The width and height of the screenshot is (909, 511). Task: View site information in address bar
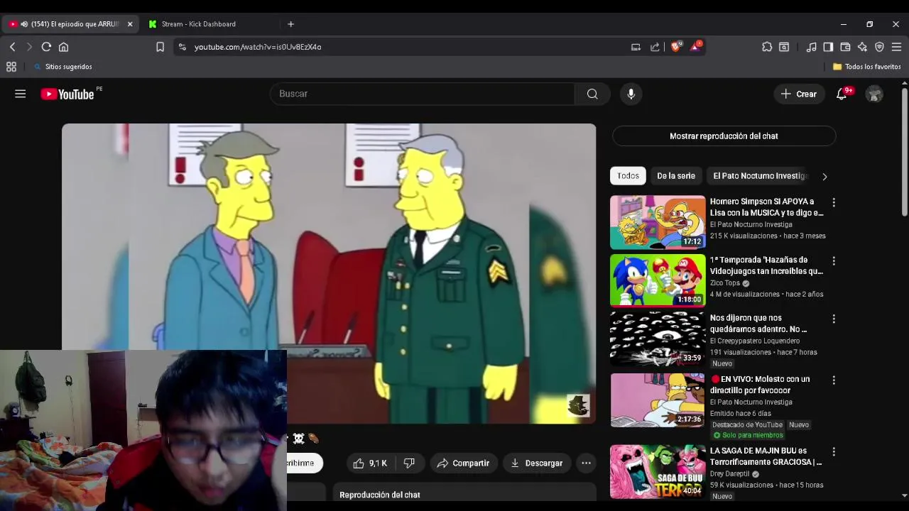click(x=182, y=47)
